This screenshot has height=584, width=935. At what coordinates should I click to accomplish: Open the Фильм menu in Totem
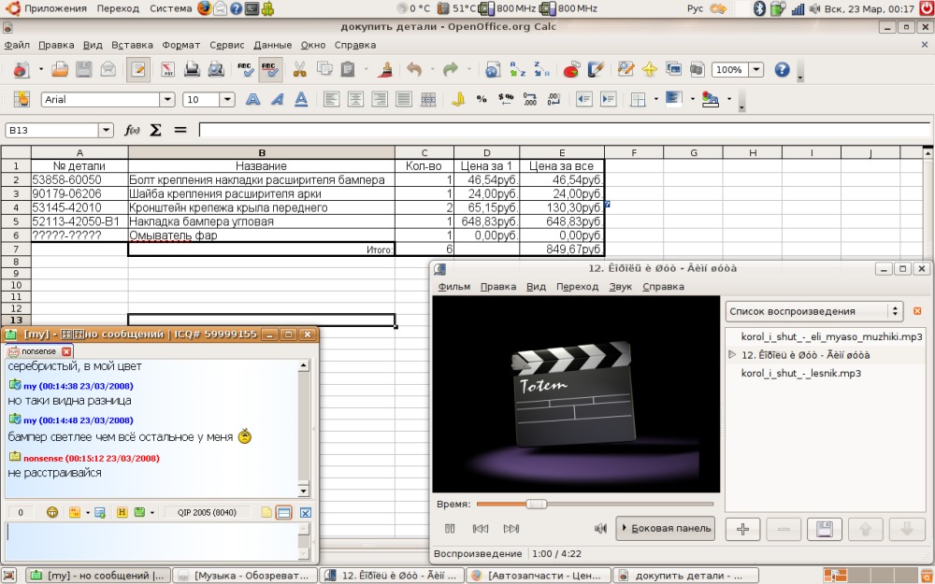click(x=454, y=287)
